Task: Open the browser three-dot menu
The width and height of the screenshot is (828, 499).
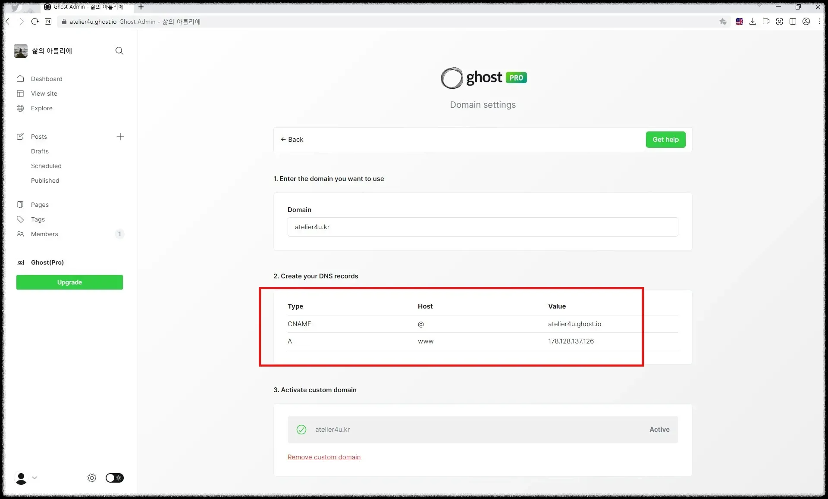Action: point(819,22)
